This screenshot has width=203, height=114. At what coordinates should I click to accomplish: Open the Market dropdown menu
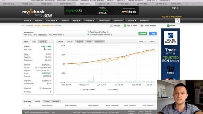tap(76, 21)
